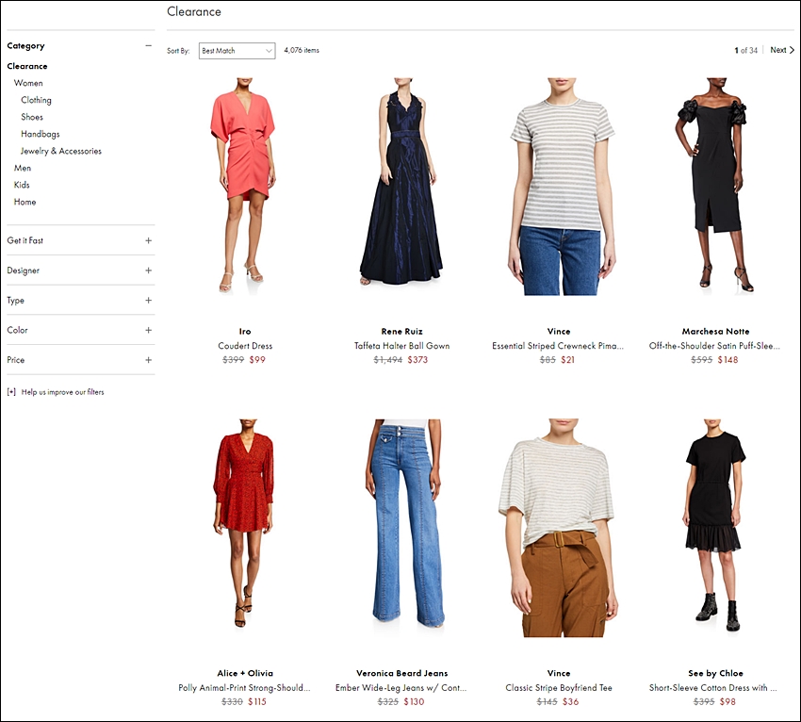Click the $99 sale price
Screen dimensions: 801x722
tap(257, 360)
